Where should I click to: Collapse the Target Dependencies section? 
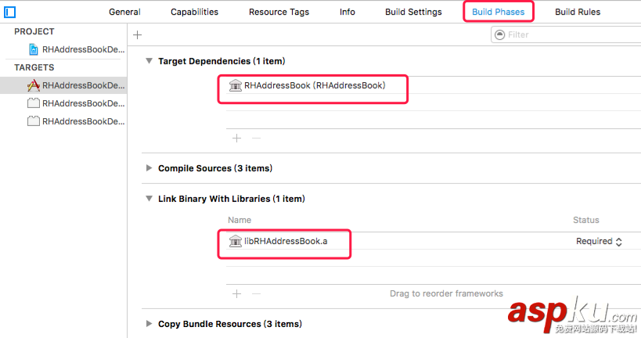coord(149,61)
